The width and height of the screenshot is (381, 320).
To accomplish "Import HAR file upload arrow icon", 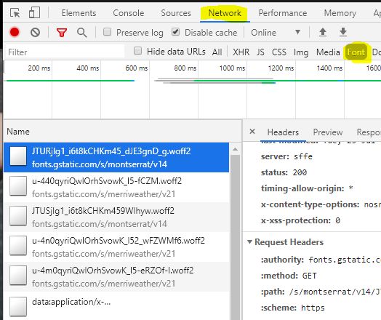I will tap(323, 32).
